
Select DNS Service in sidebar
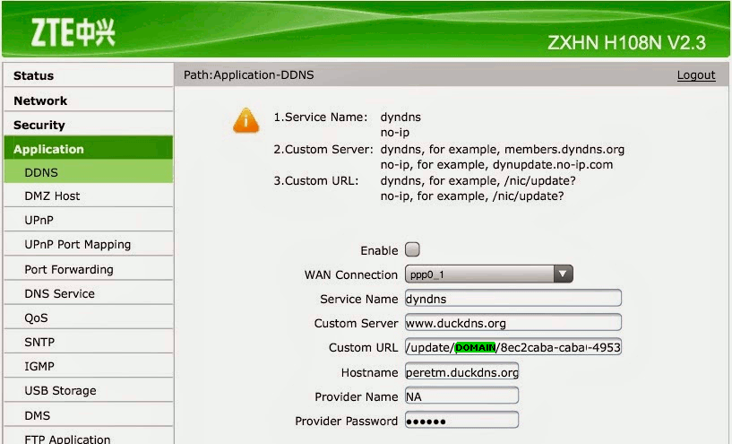point(60,293)
